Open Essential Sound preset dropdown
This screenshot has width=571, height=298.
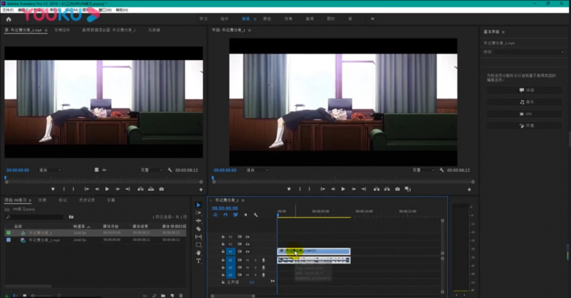pos(530,52)
